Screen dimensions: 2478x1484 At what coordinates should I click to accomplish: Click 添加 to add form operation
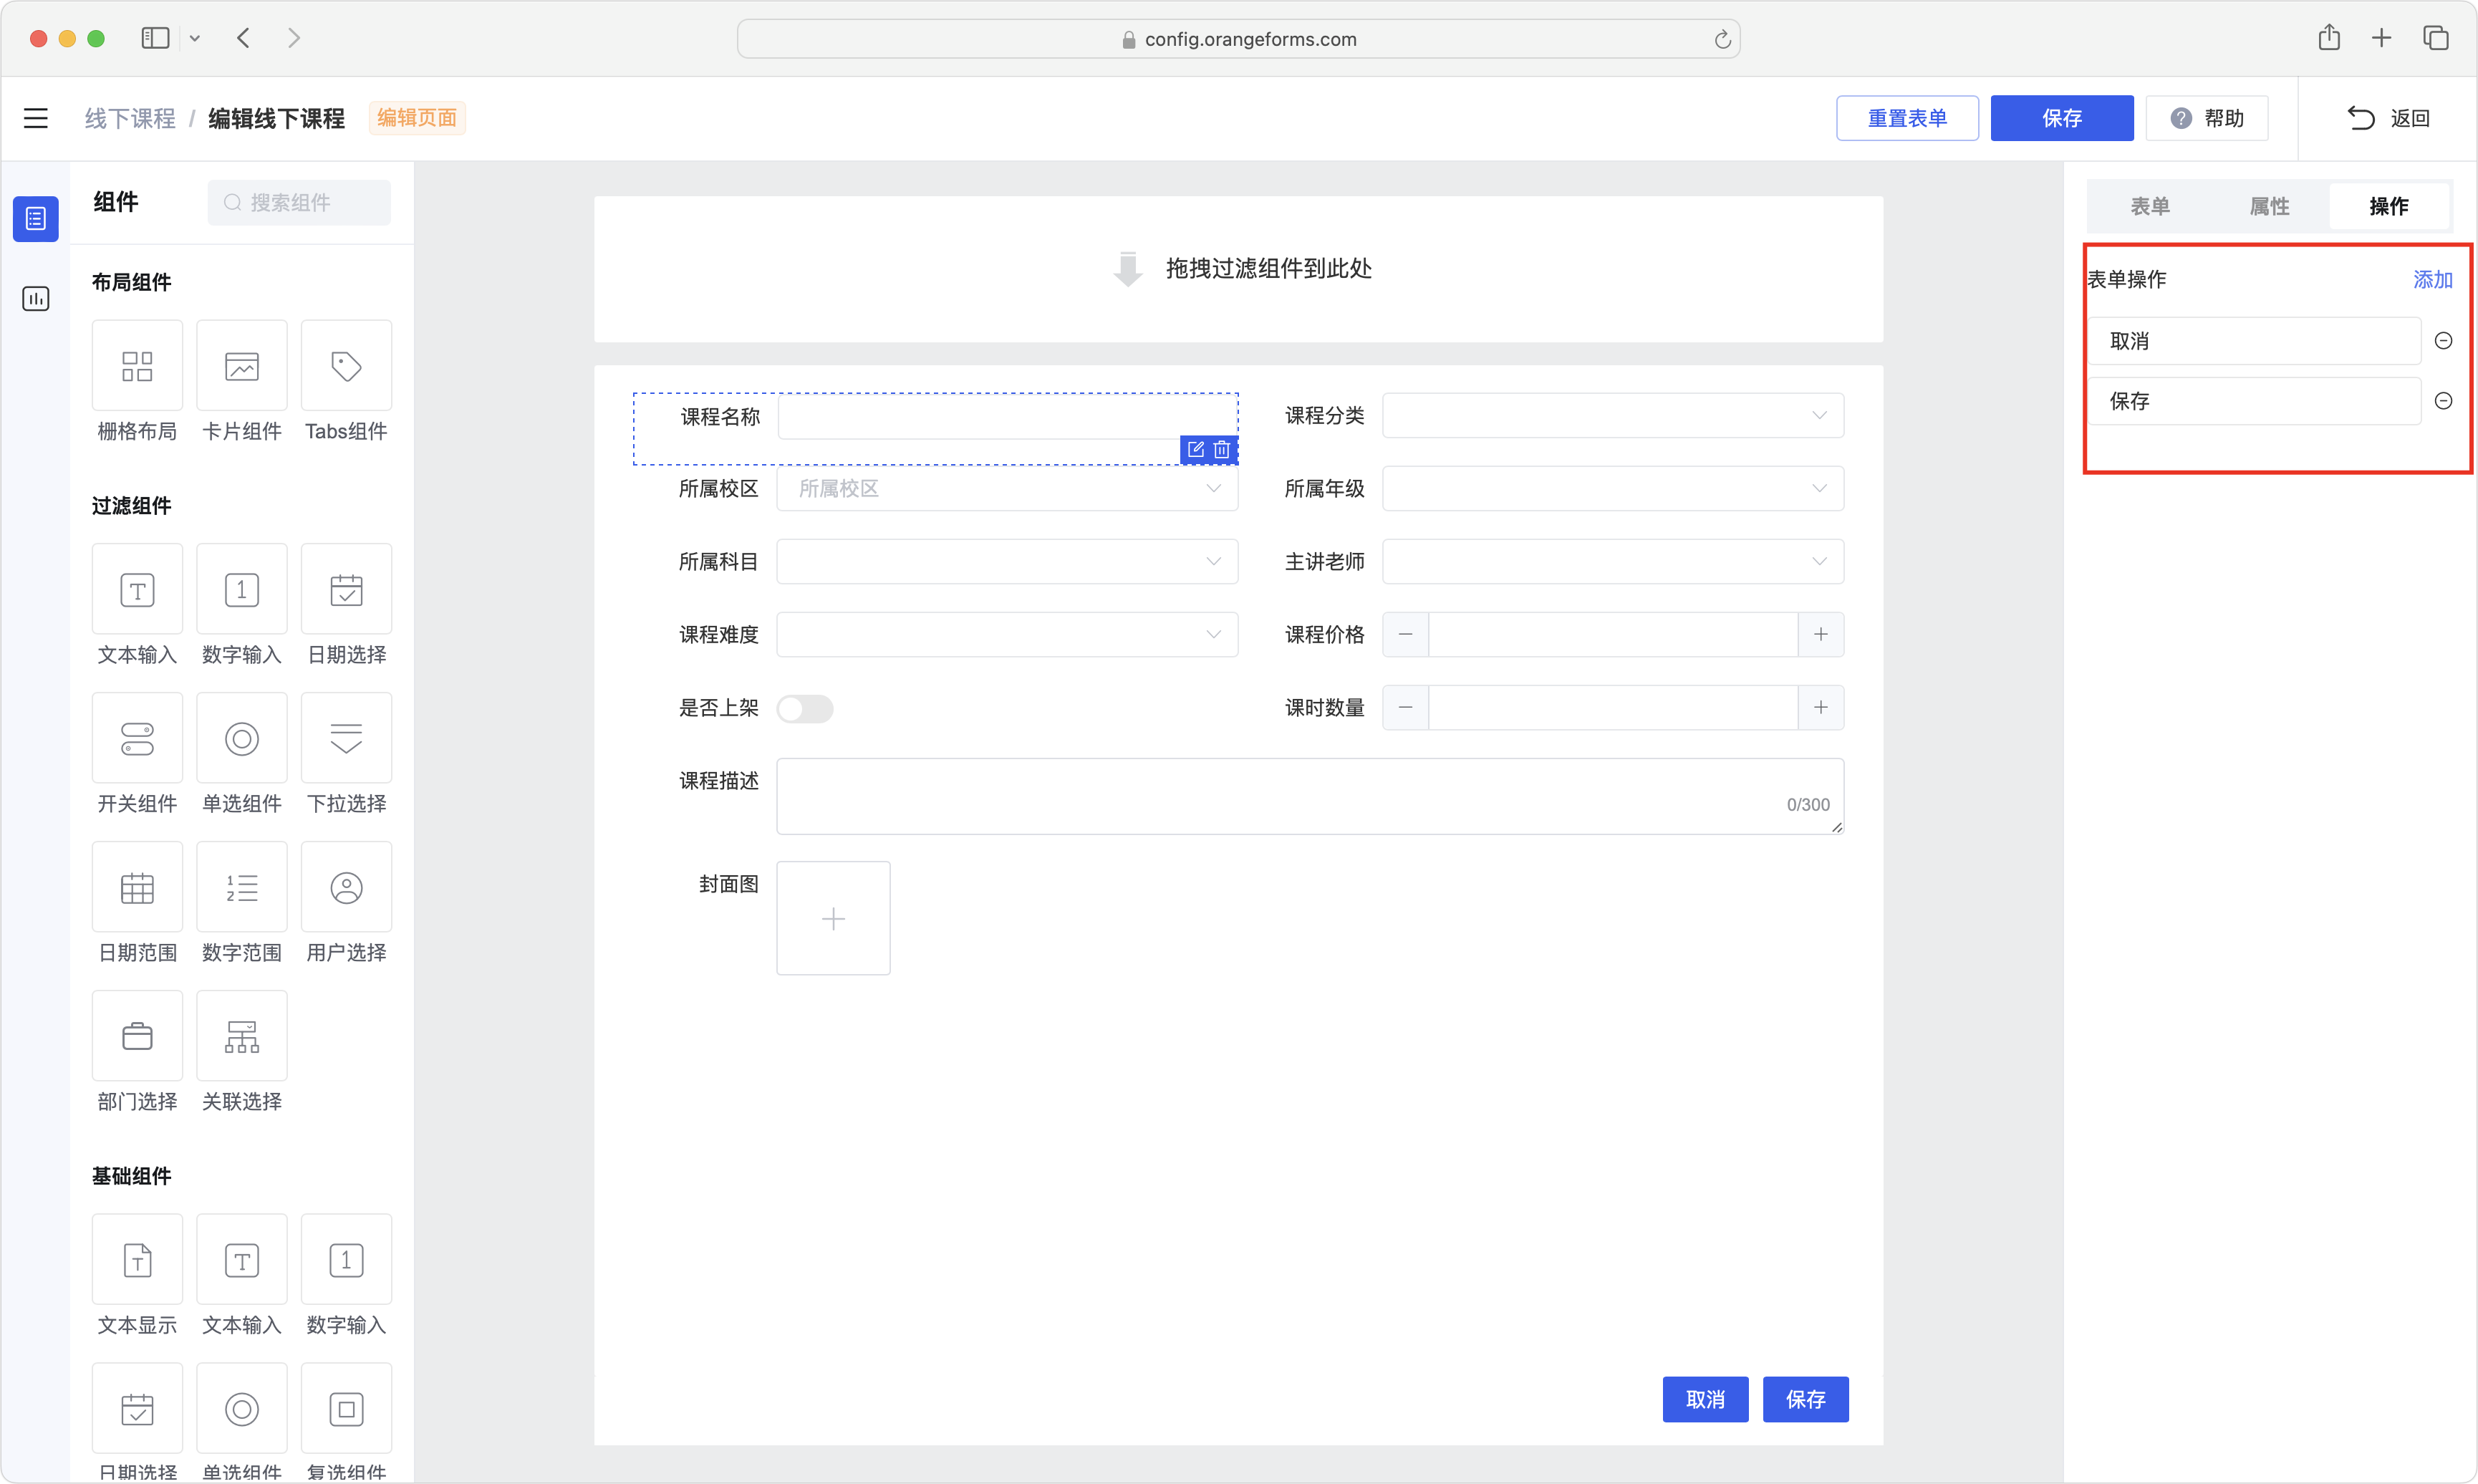2432,279
